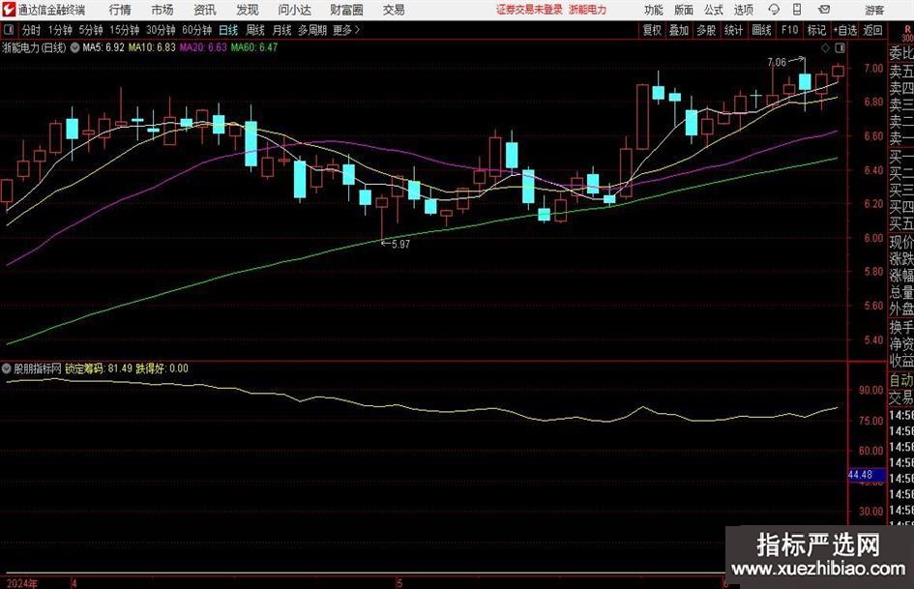Click +自选 to add to watchlist
The height and width of the screenshot is (589, 914).
845,30
